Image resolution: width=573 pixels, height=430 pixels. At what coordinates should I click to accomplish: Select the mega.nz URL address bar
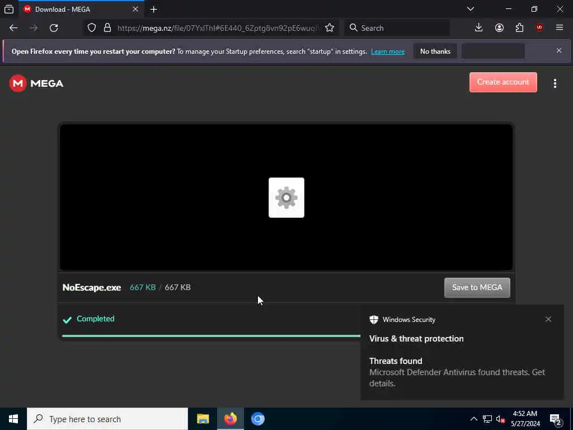pyautogui.click(x=218, y=28)
